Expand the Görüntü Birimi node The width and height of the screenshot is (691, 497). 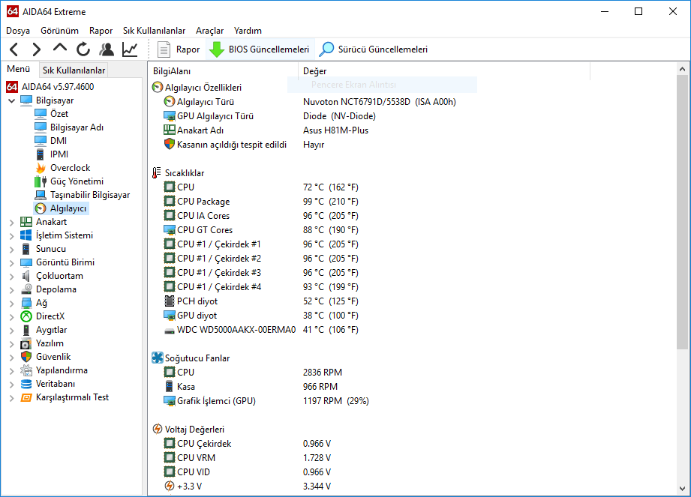click(x=12, y=263)
